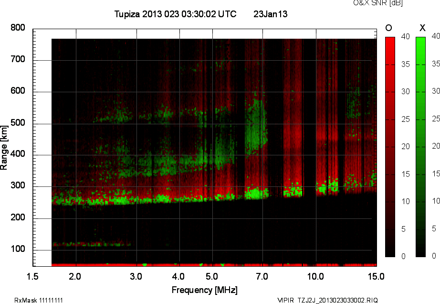Image resolution: width=440 pixels, height=304 pixels.
Task: Click the green X-mode SNR color bar
Action: click(420, 147)
